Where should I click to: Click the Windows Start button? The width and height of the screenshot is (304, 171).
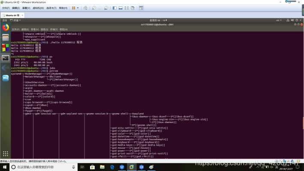click(x=5, y=167)
